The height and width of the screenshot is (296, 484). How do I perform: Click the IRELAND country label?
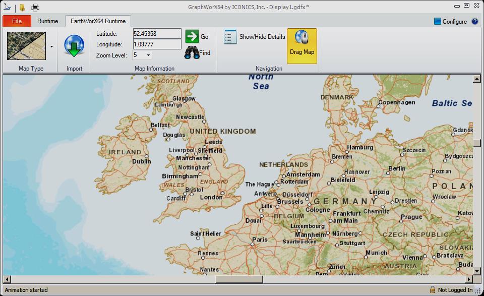tap(125, 152)
